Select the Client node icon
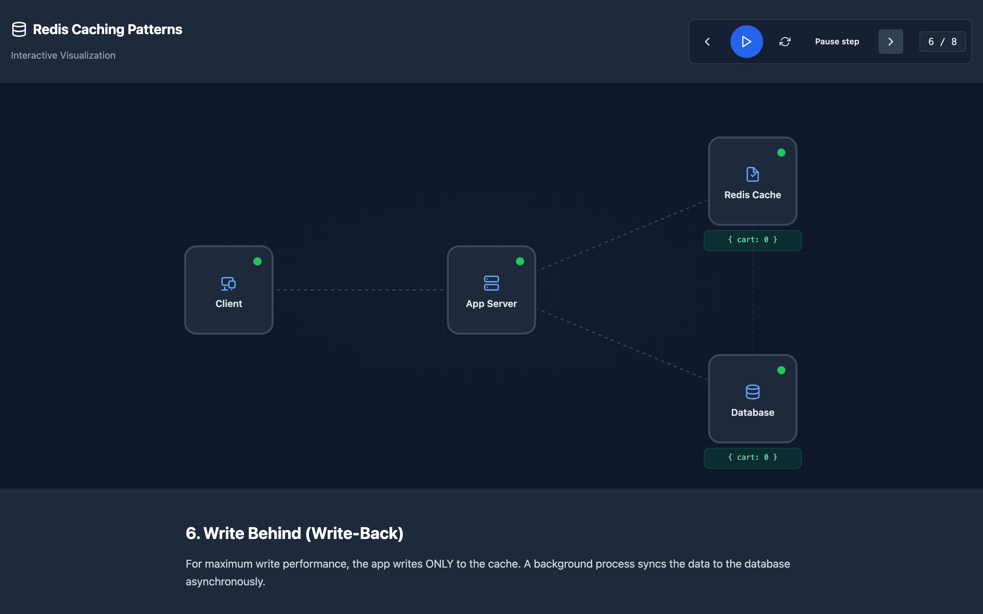Viewport: 983px width, 614px height. coord(228,283)
